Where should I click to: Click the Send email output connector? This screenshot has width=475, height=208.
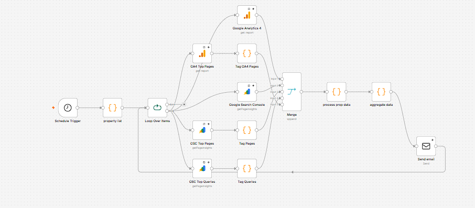point(436,146)
